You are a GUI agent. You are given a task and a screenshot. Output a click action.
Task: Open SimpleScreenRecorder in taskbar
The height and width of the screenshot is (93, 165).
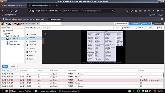[x=70, y=91]
